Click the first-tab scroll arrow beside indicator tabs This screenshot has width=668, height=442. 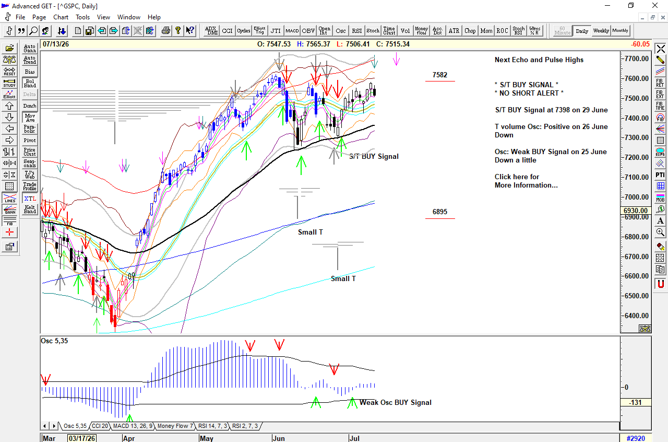[x=44, y=426]
